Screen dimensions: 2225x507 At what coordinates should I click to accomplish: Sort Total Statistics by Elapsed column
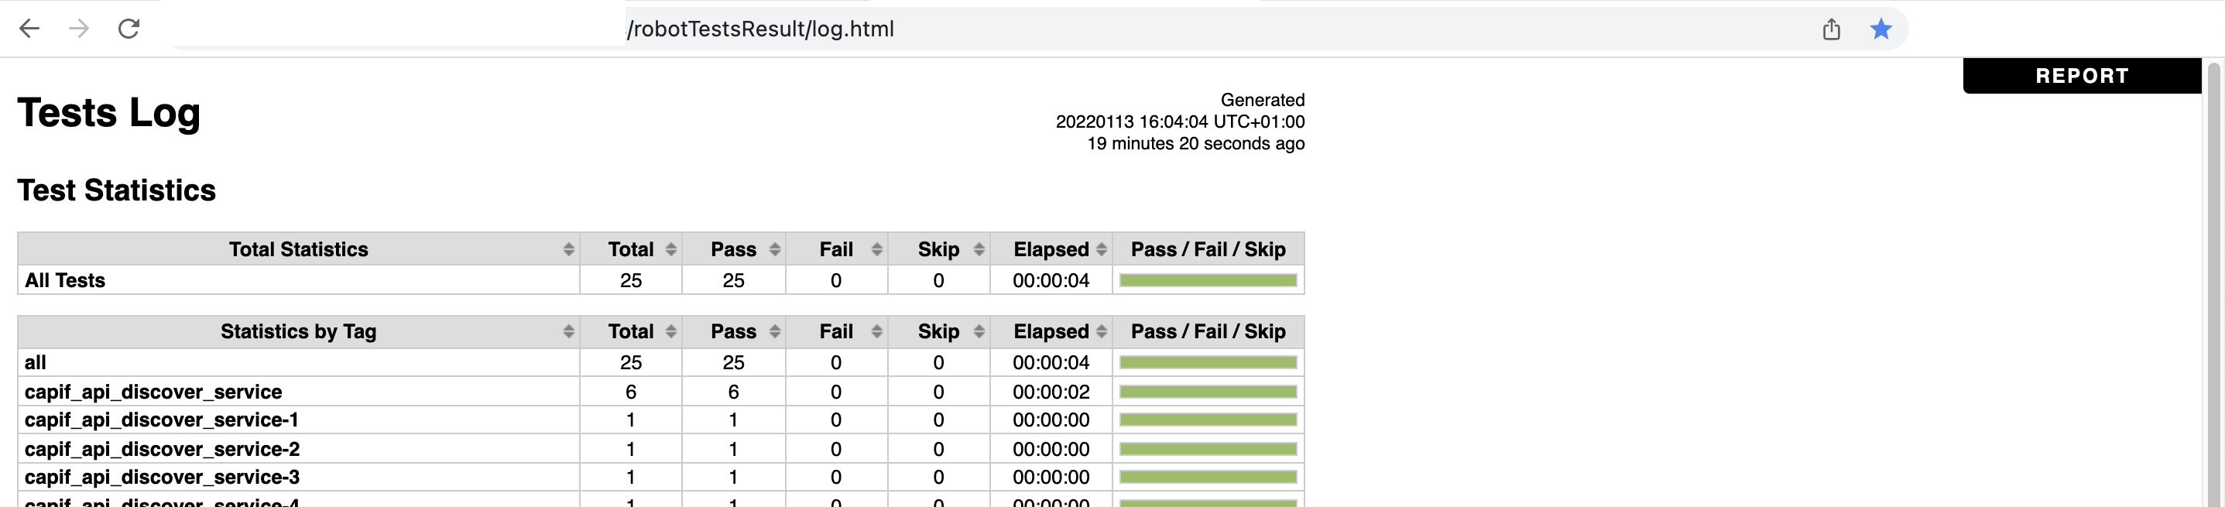click(1051, 249)
